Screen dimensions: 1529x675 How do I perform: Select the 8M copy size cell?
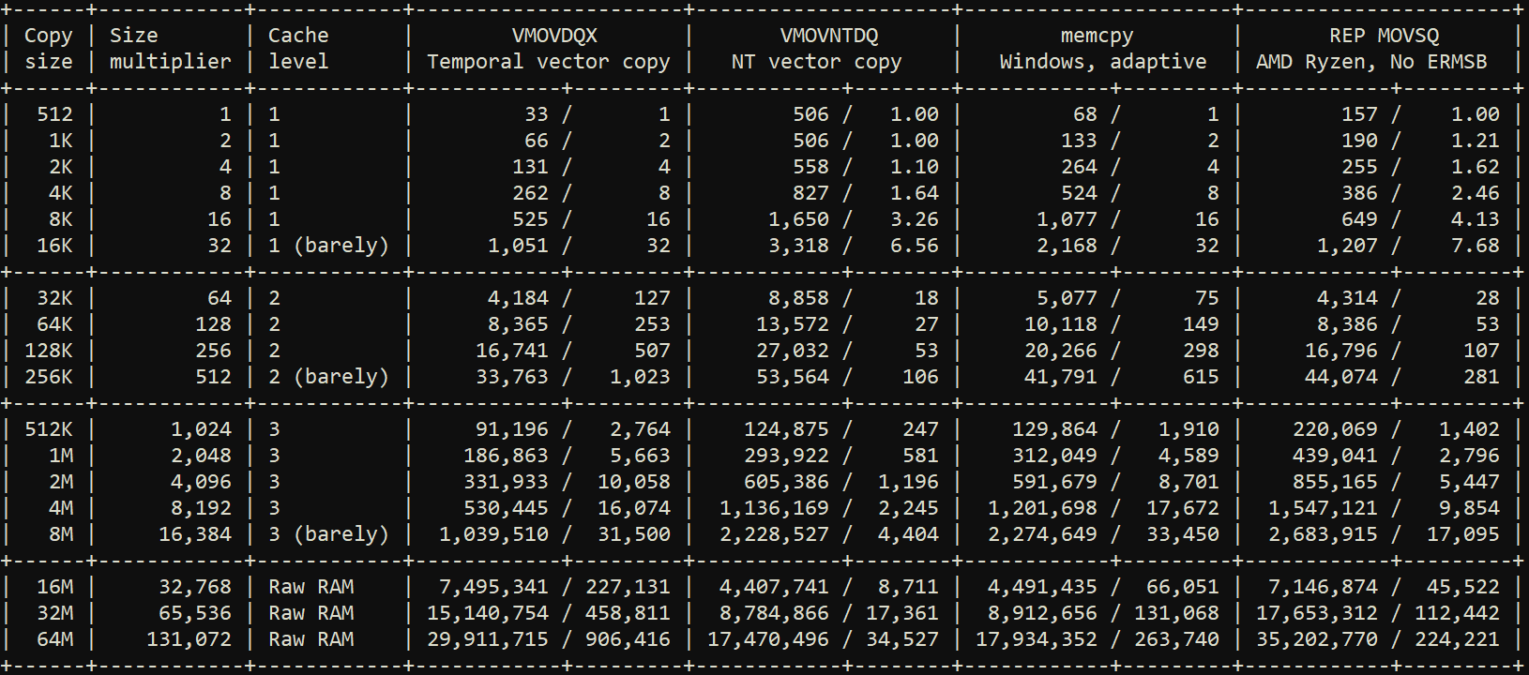(61, 534)
